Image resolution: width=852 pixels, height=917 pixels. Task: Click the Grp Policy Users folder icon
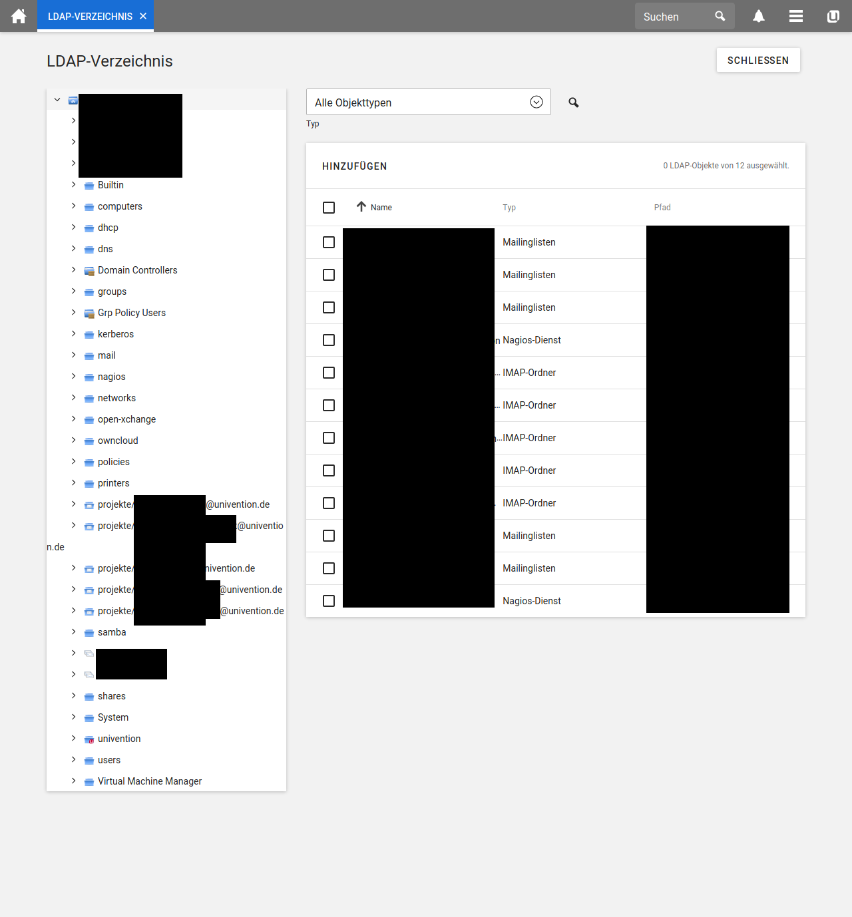coord(89,313)
